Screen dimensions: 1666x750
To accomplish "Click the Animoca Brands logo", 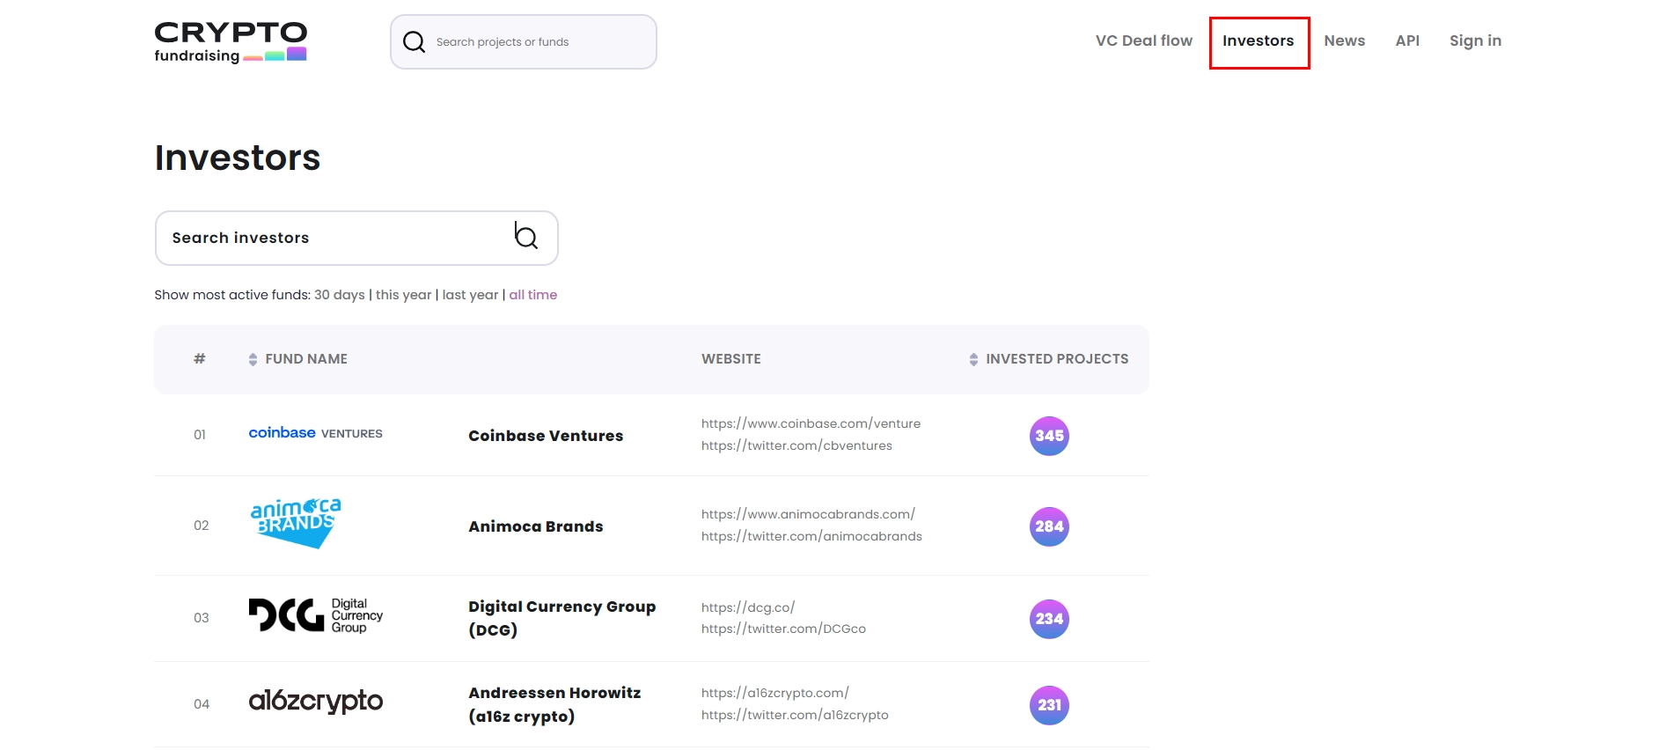I will click(296, 524).
